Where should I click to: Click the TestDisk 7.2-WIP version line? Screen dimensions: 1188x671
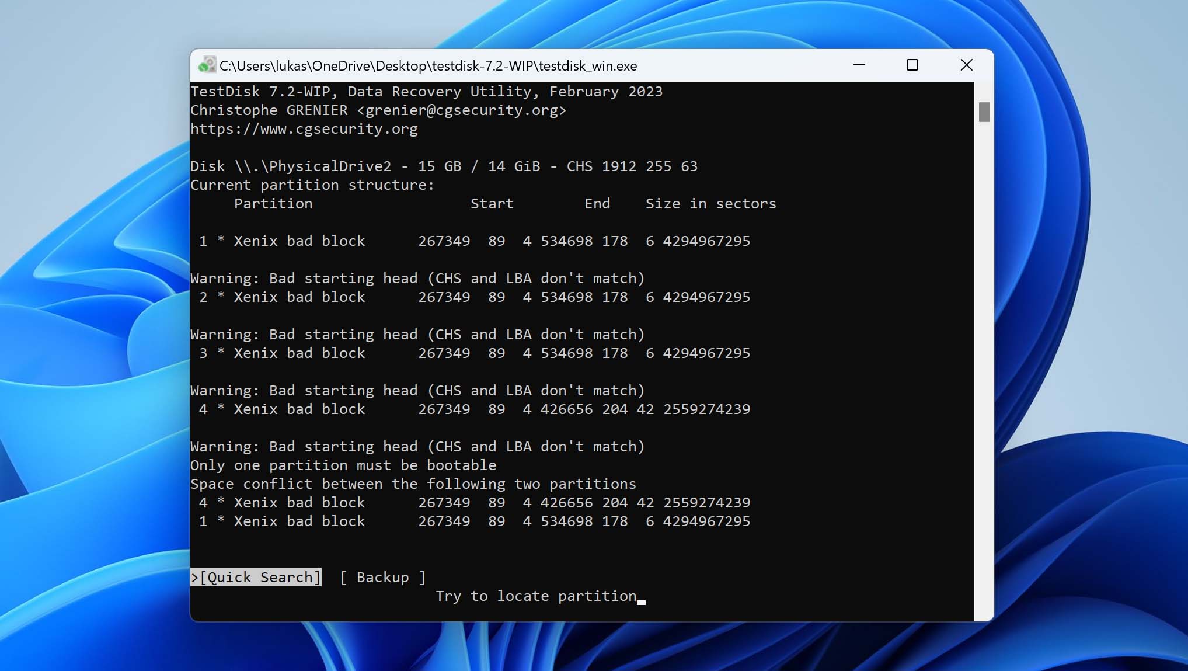pyautogui.click(x=426, y=91)
